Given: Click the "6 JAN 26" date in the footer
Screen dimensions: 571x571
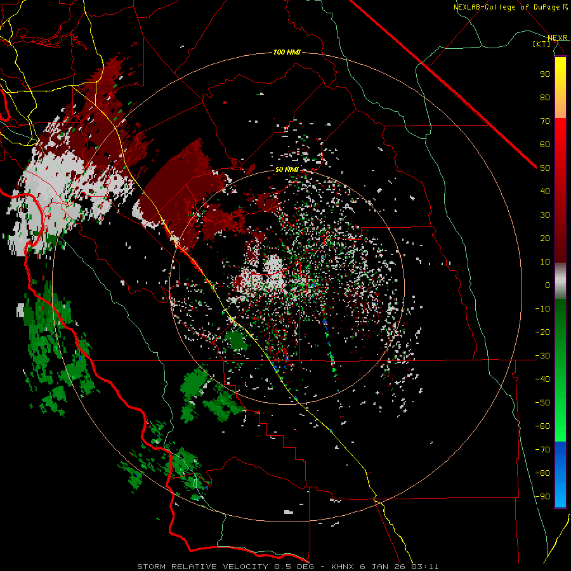Looking at the screenshot, I should 383,567.
